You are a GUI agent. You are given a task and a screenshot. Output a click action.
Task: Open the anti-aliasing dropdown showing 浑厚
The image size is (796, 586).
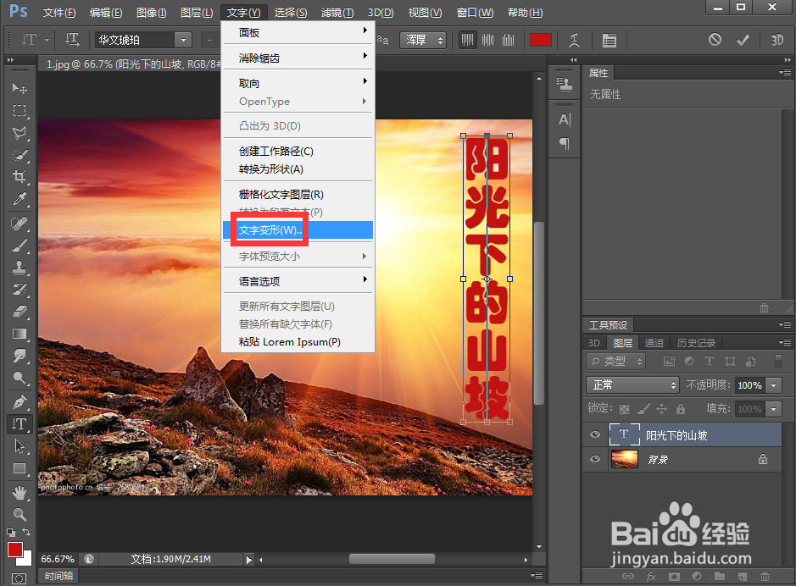[422, 40]
